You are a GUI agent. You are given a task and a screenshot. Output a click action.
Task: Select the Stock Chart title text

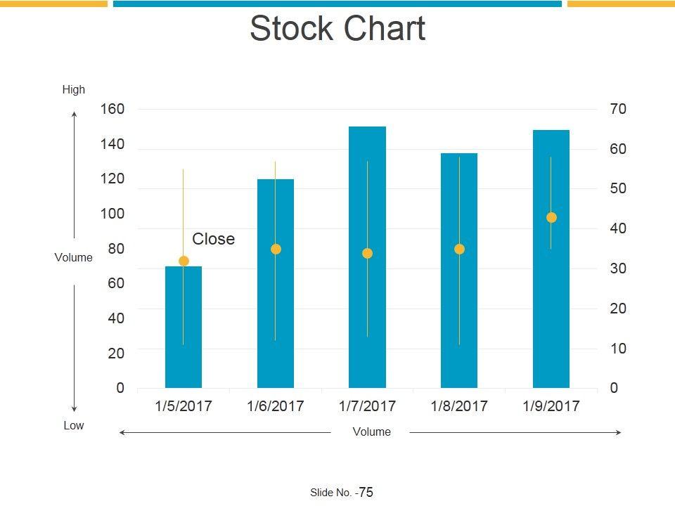click(x=337, y=30)
